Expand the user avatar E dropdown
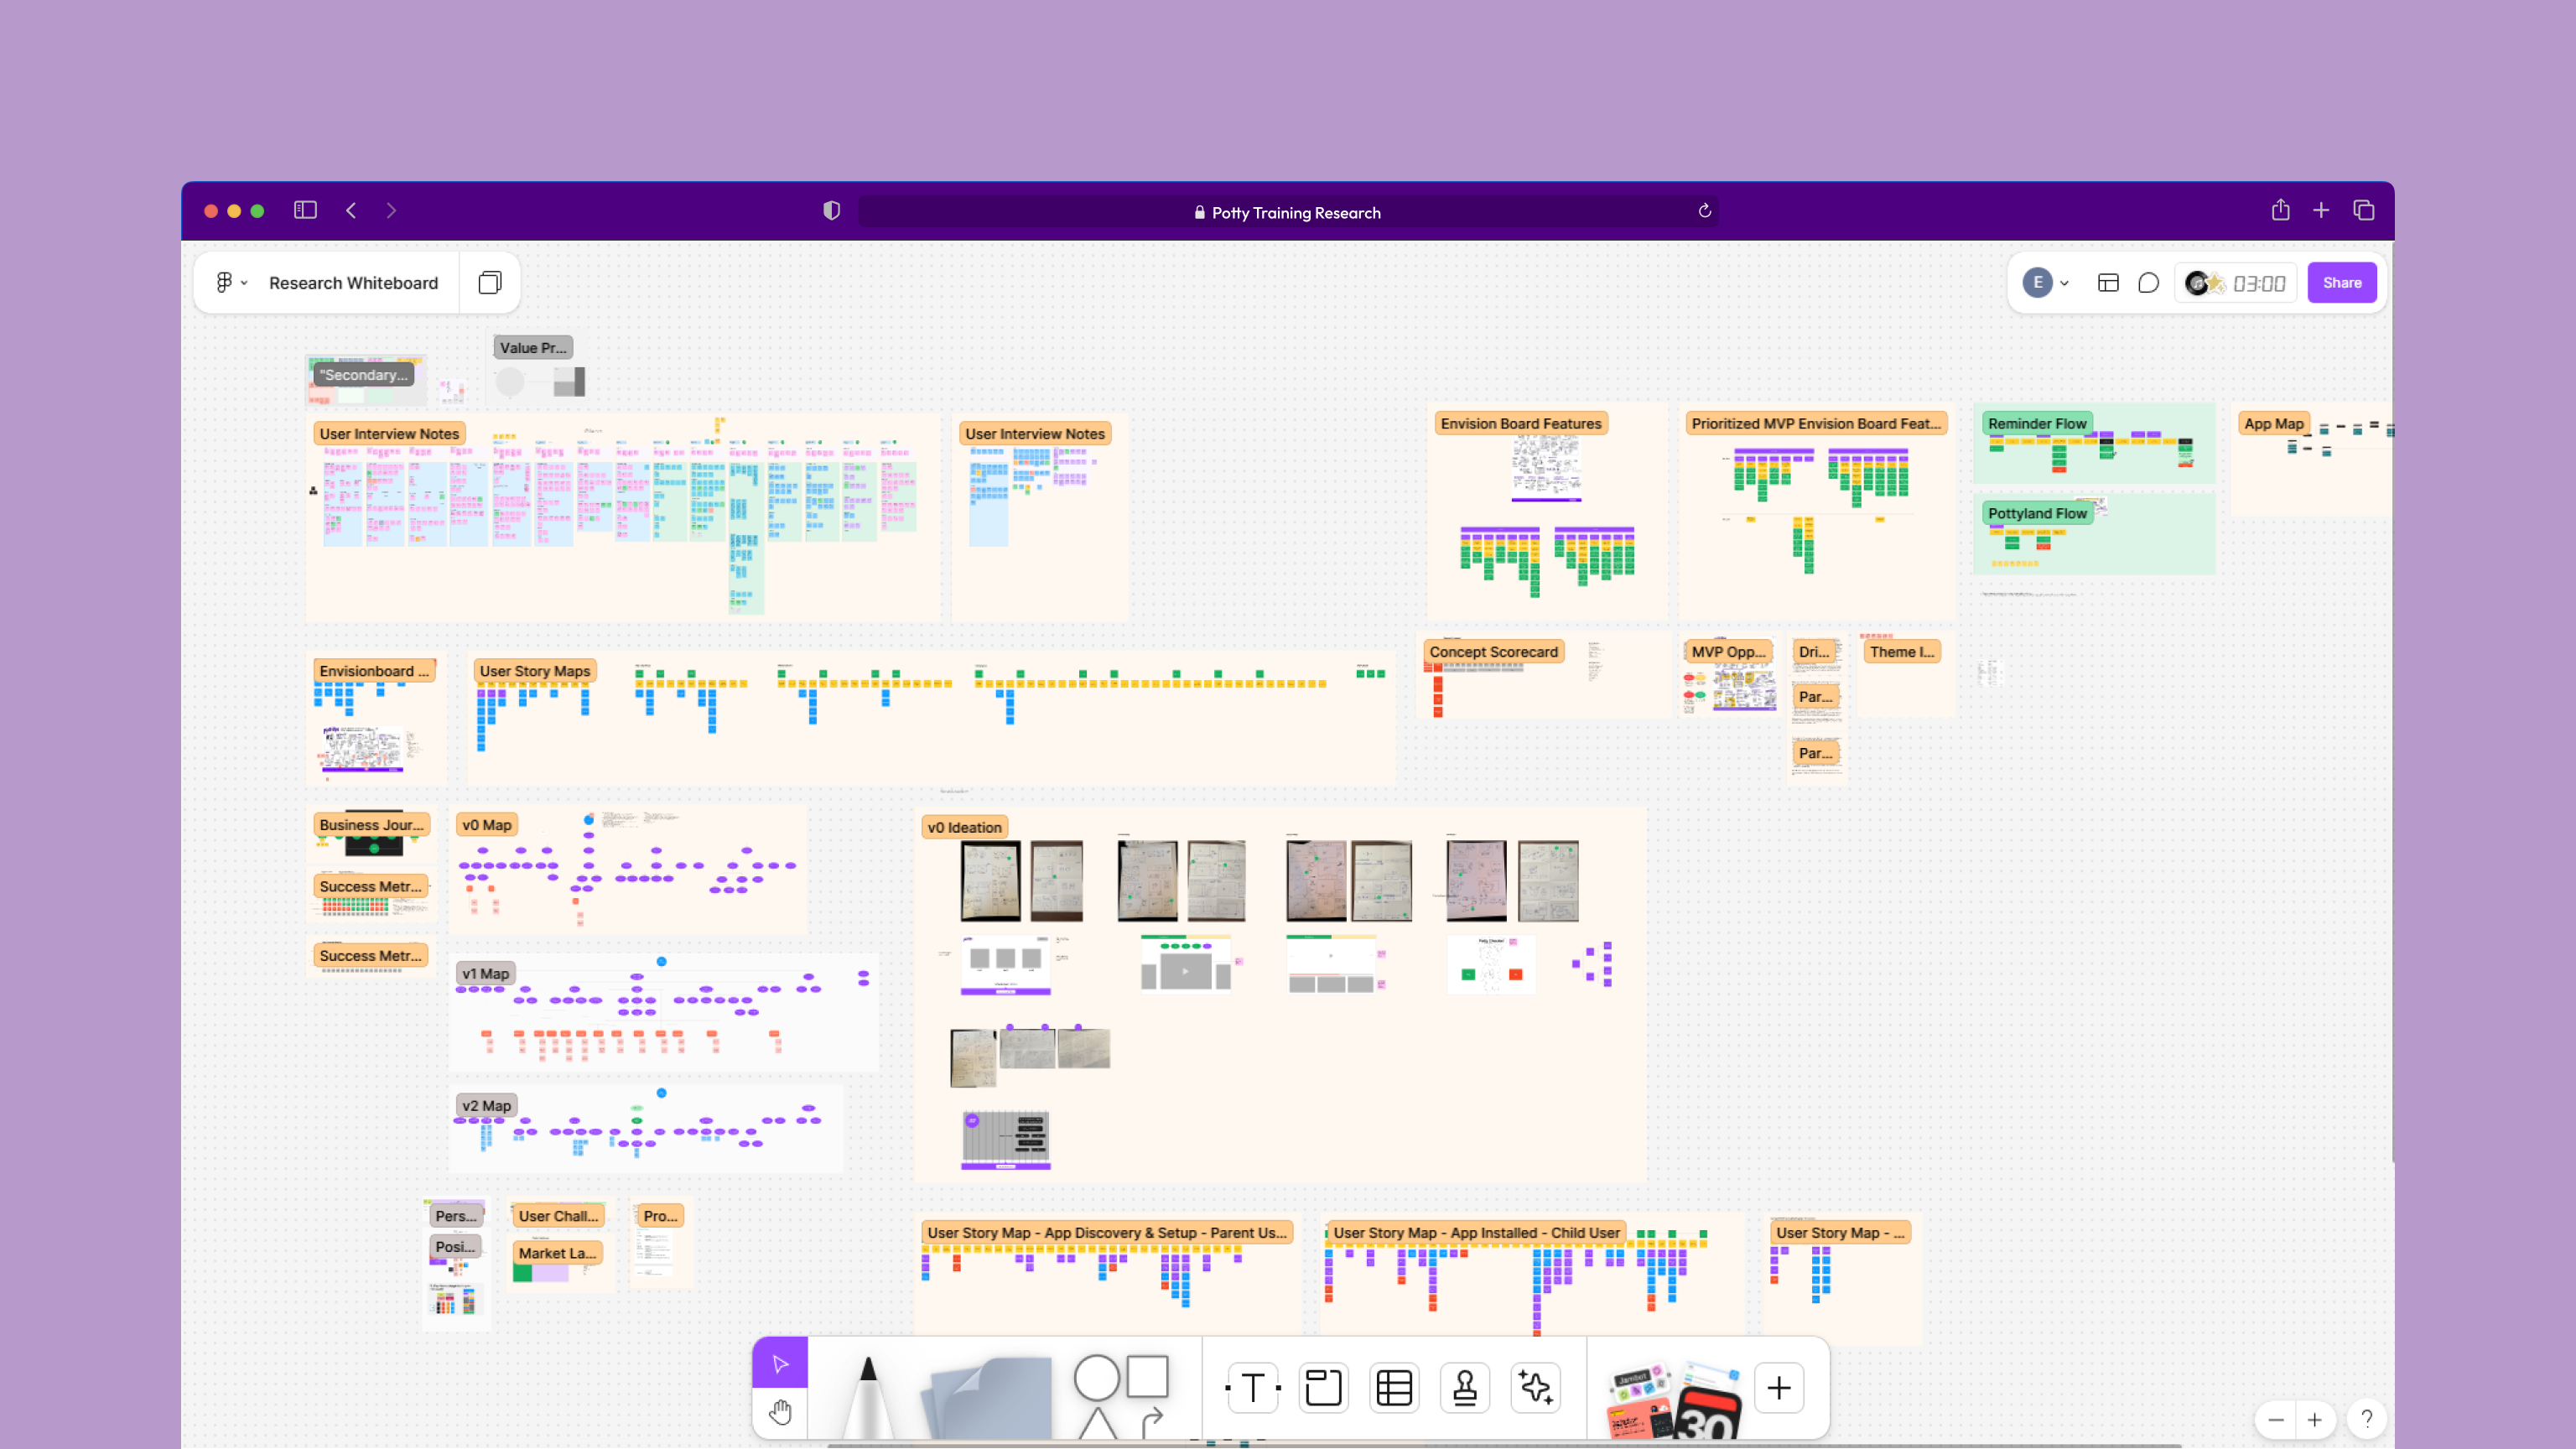Image resolution: width=2576 pixels, height=1449 pixels. click(x=2046, y=283)
